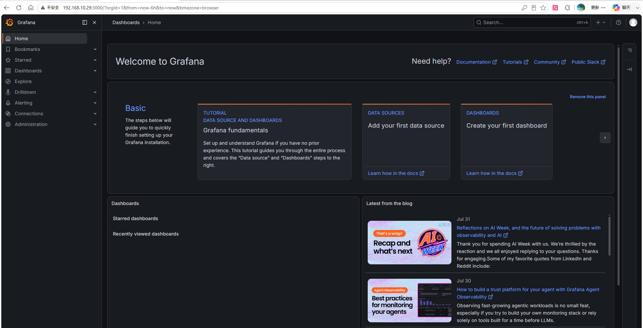The image size is (643, 328).
Task: Click the outline list icon on the right edge
Action: tap(630, 50)
